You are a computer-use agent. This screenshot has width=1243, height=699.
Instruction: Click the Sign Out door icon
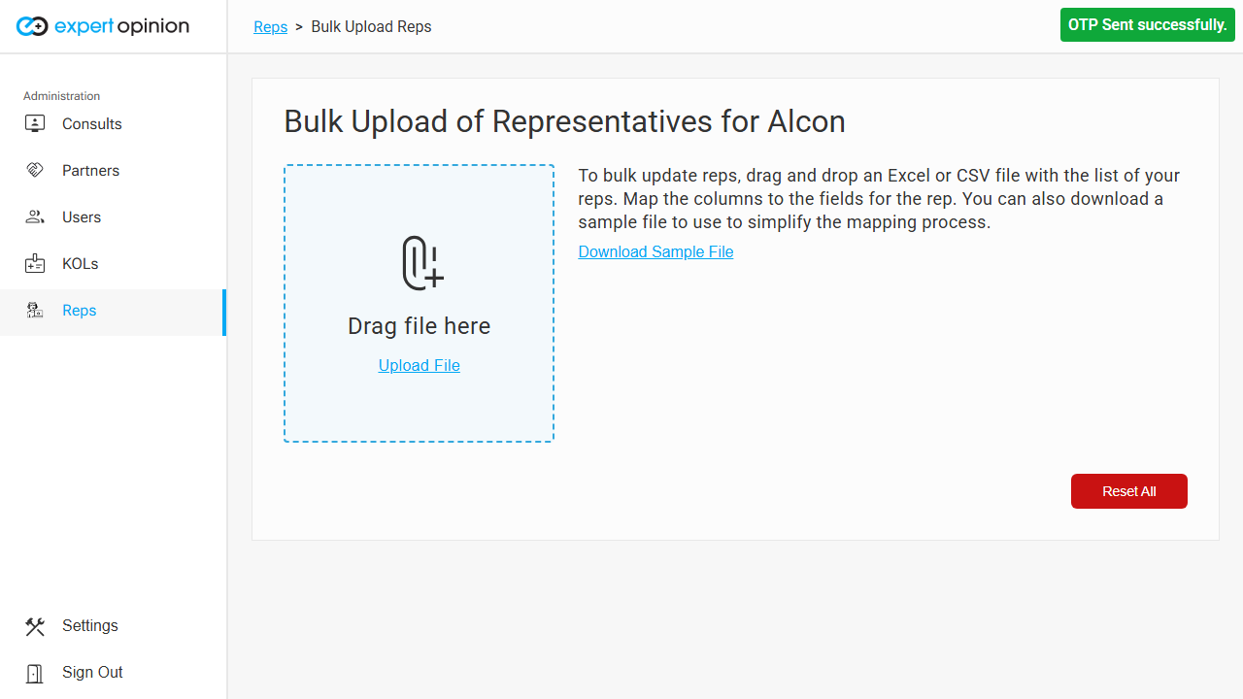[x=35, y=673]
